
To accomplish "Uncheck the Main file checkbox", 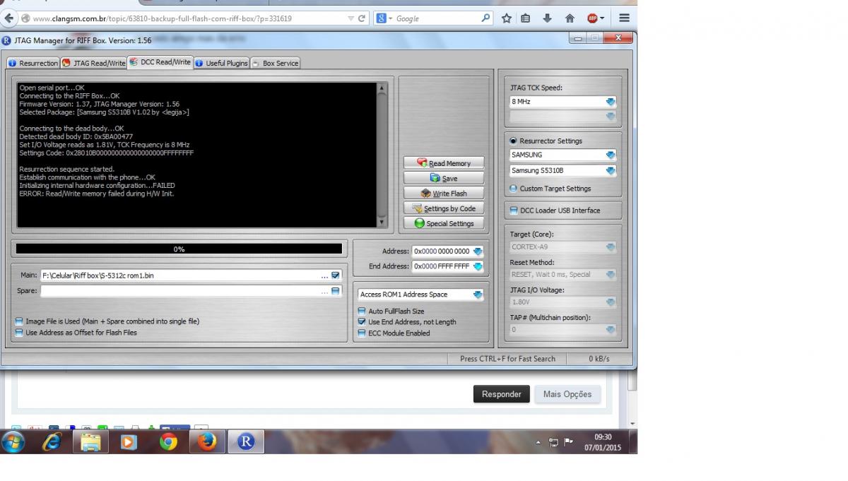I will [x=336, y=275].
